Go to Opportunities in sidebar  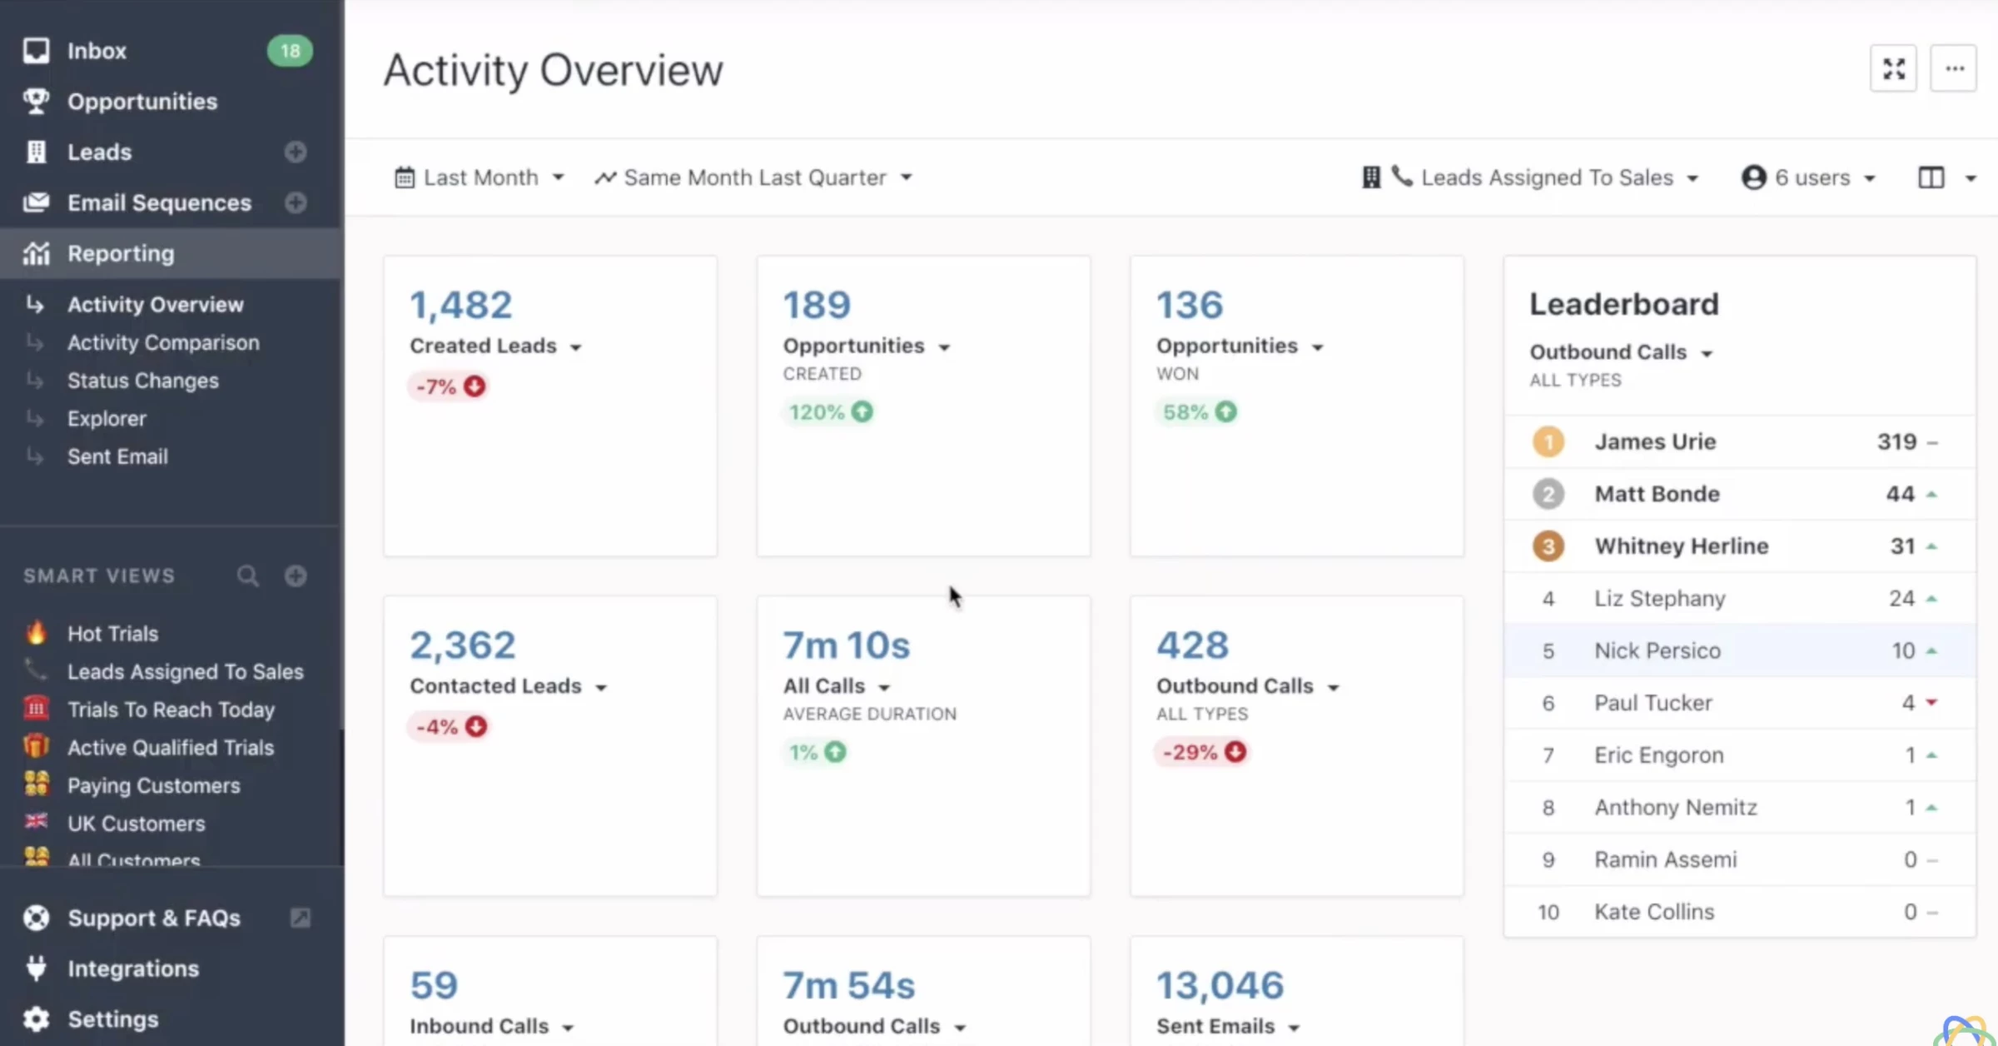142,102
